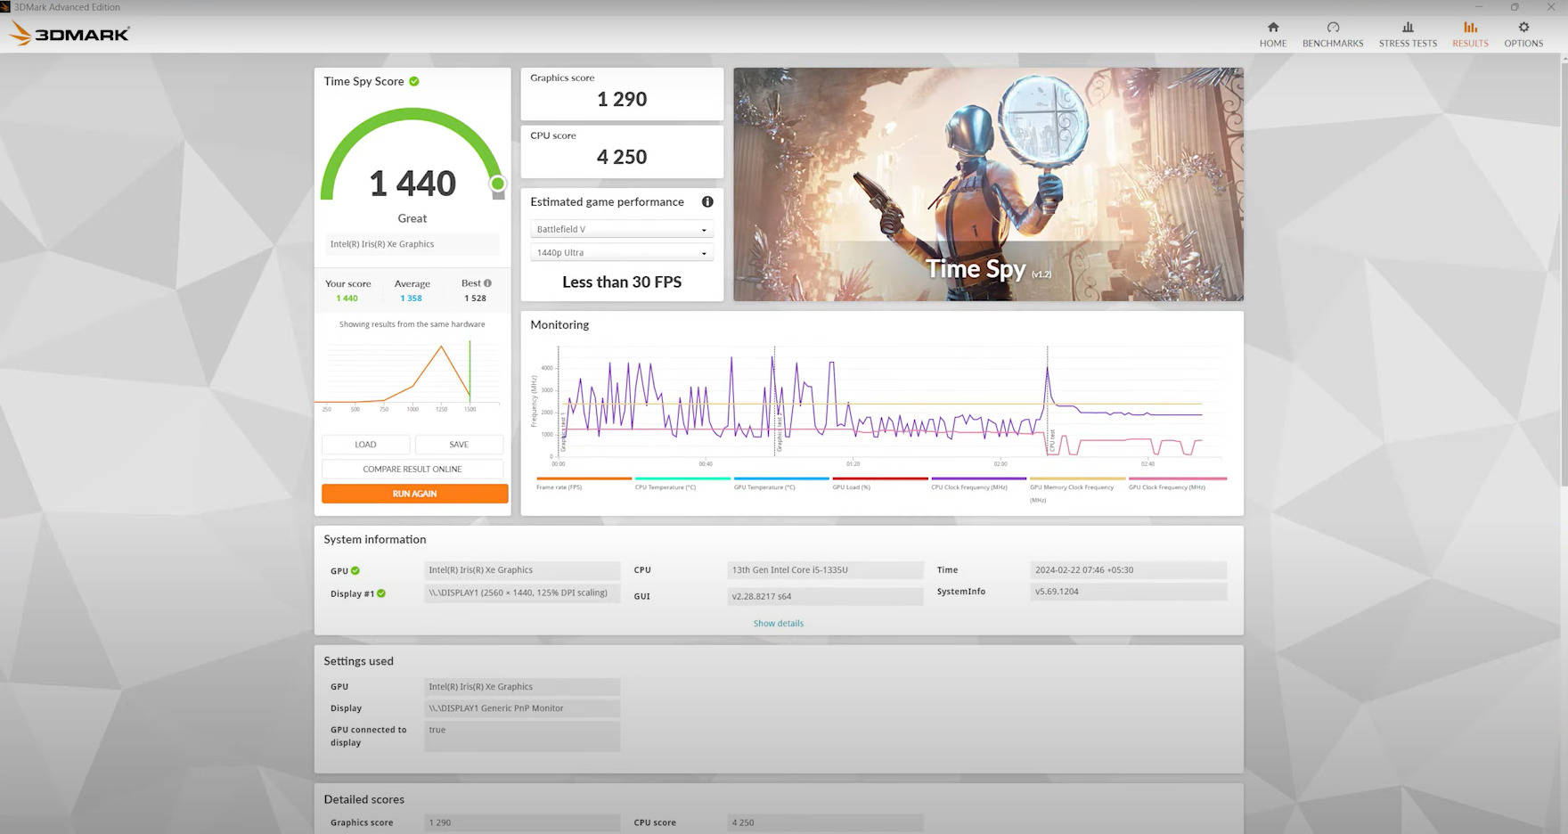Open the Battlefield V game dropdown
Viewport: 1568px width, 834px height.
(x=622, y=229)
